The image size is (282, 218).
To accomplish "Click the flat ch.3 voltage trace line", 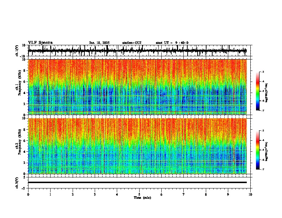I will [x=137, y=182].
